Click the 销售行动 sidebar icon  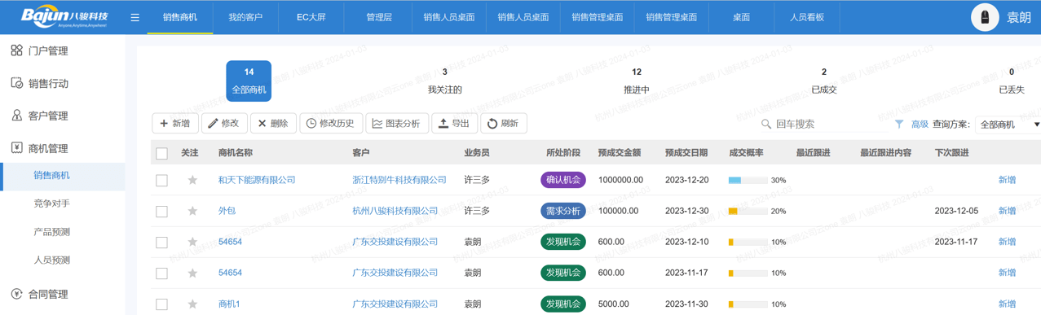coord(16,83)
